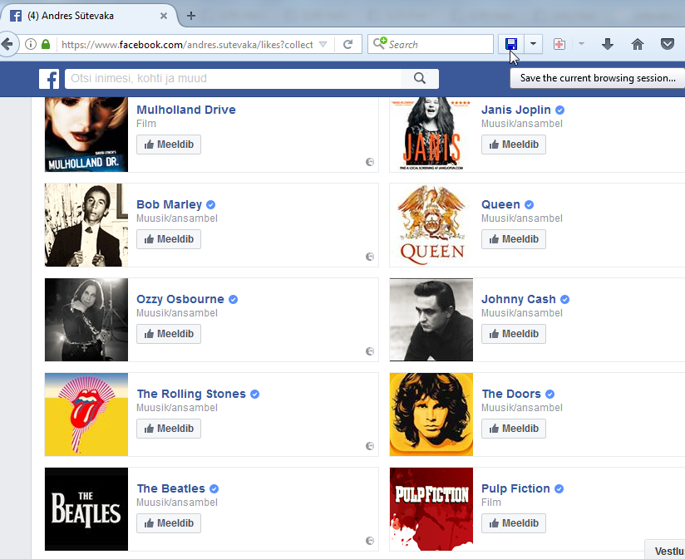The width and height of the screenshot is (685, 559).
Task: Click the Bob Marley photo thumbnail
Action: point(86,225)
